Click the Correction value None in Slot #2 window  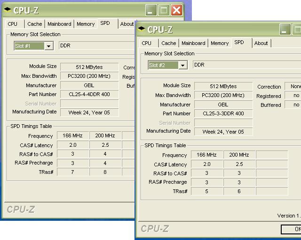pyautogui.click(x=293, y=86)
